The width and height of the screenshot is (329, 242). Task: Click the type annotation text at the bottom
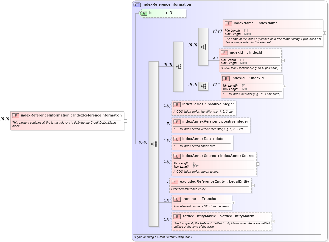click(x=163, y=237)
